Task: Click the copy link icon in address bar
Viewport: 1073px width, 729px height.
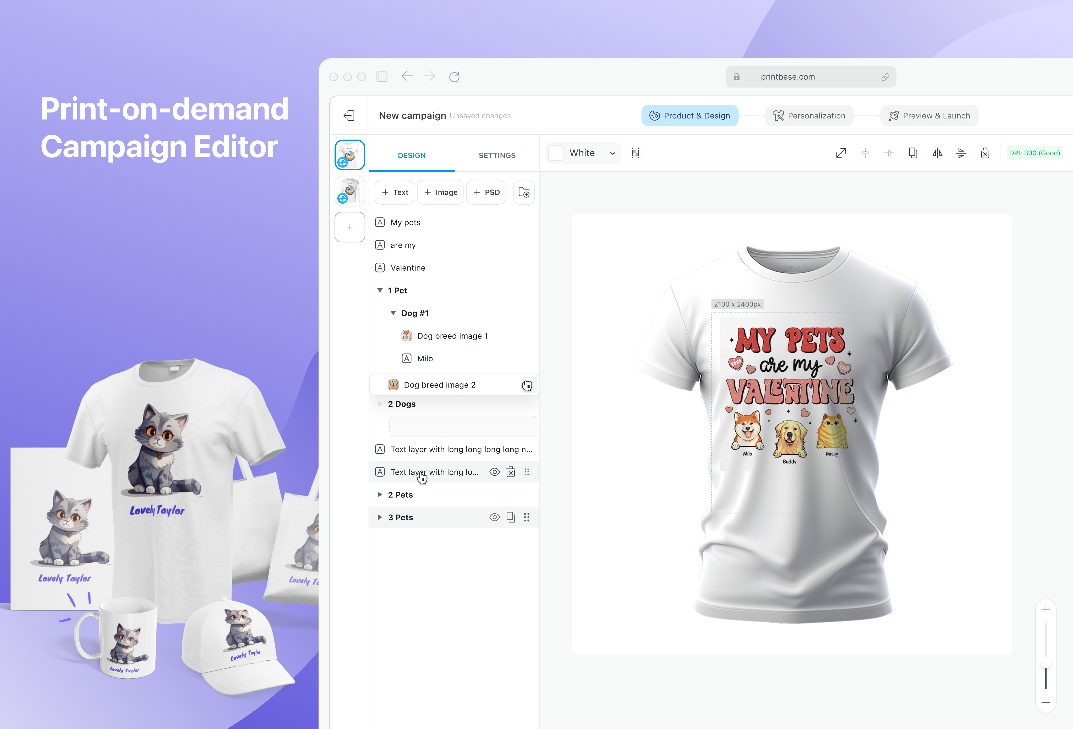Action: (885, 77)
